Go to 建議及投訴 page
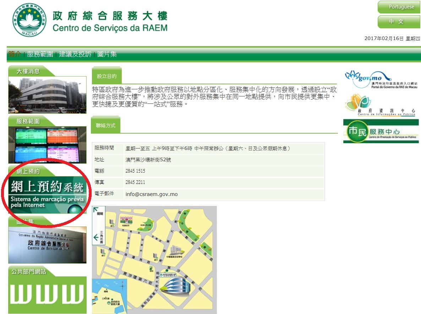421x314 pixels. click(x=75, y=54)
